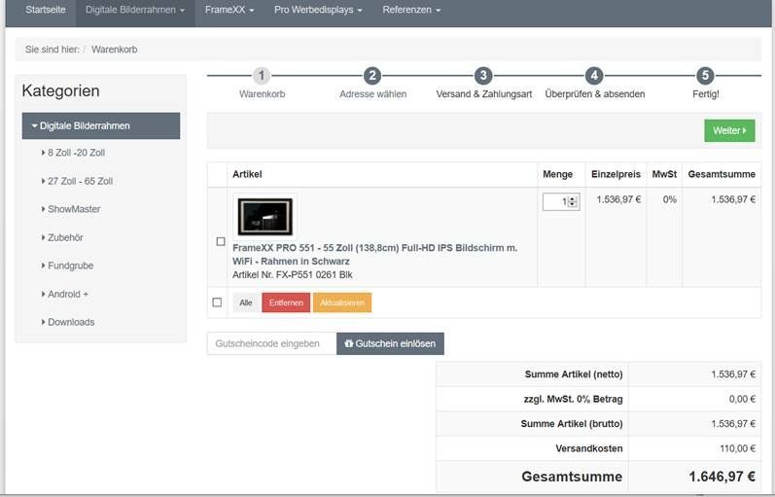
Task: Click the Step 1 label Warenkorb
Action: pyautogui.click(x=262, y=94)
